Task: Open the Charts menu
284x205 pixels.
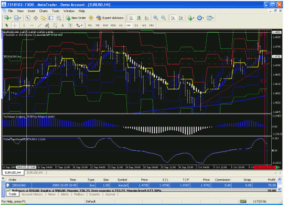Action: (44, 11)
